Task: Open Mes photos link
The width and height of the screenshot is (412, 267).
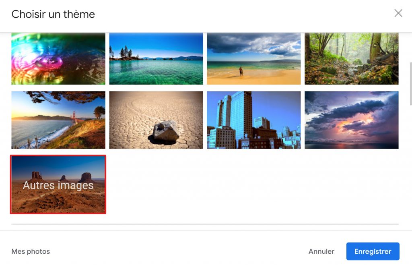Action: [31, 251]
